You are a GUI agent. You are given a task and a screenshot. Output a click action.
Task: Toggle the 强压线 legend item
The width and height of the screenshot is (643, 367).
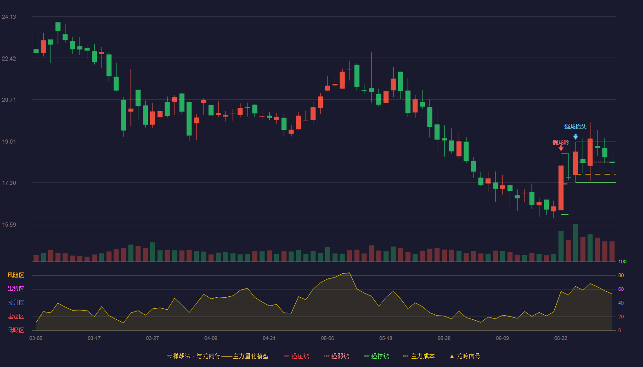(296, 356)
